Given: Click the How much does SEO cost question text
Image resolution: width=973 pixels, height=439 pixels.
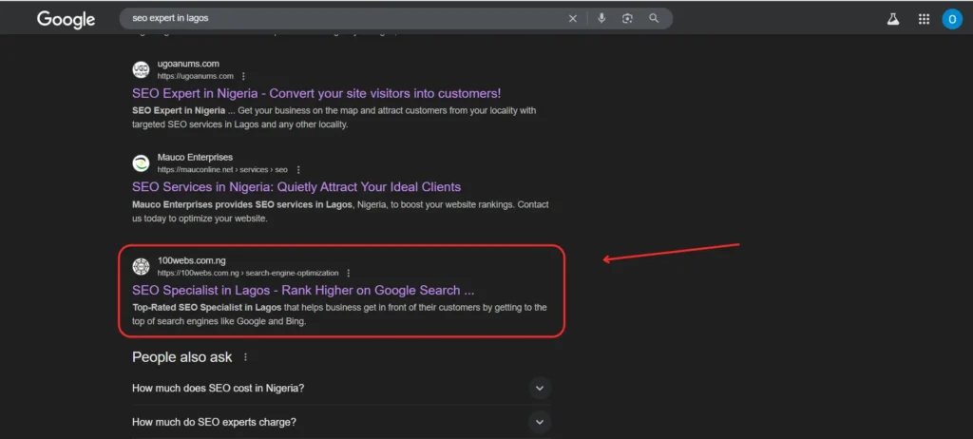Looking at the screenshot, I should click(x=218, y=388).
